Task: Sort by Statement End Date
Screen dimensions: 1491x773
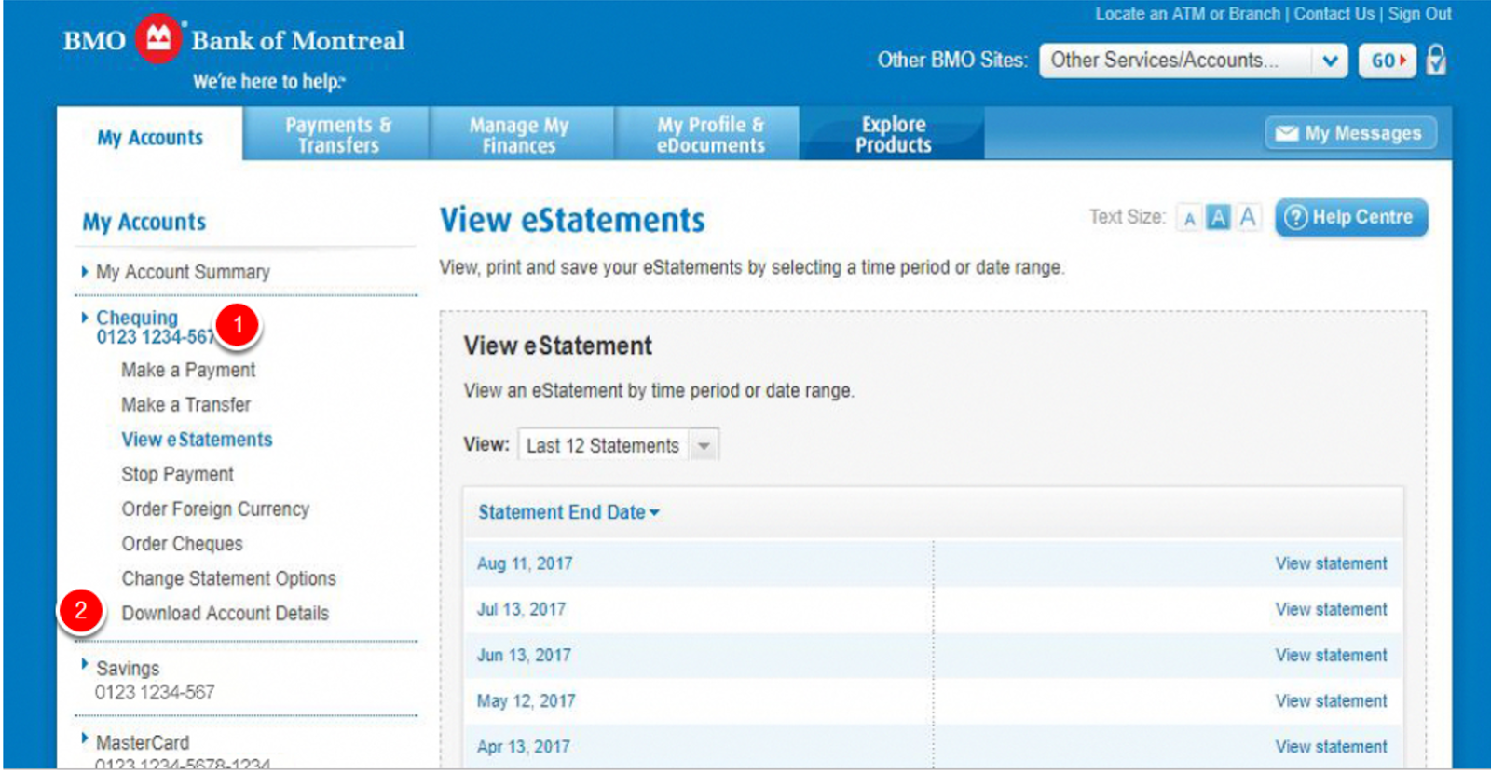Action: pos(568,512)
